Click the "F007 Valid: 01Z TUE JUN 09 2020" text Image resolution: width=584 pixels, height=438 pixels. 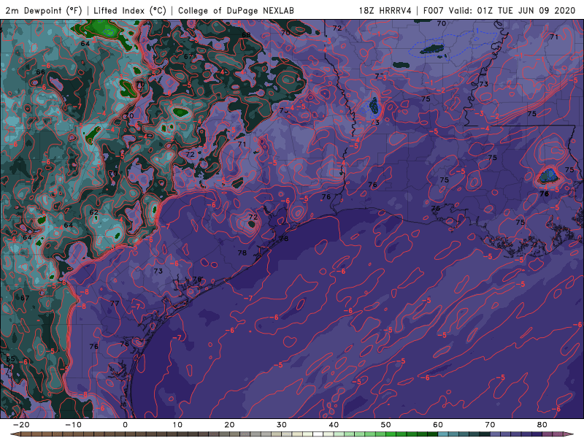click(x=499, y=10)
